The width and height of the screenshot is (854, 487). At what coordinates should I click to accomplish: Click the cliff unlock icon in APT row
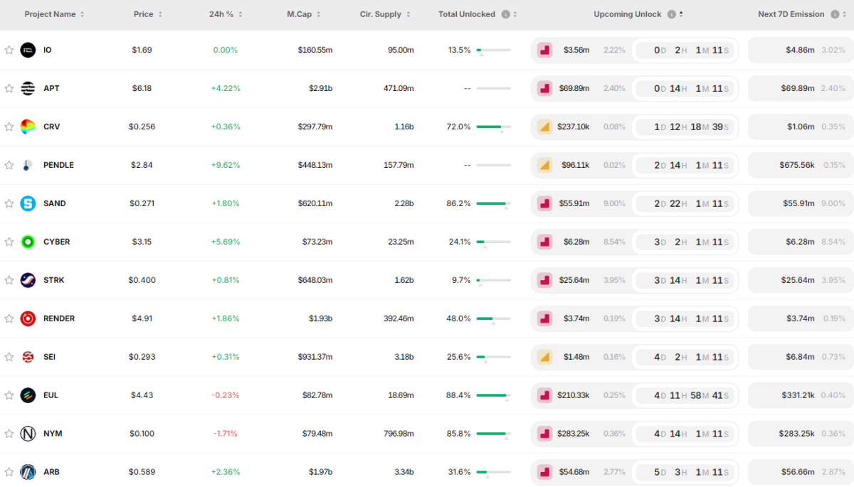coord(544,89)
